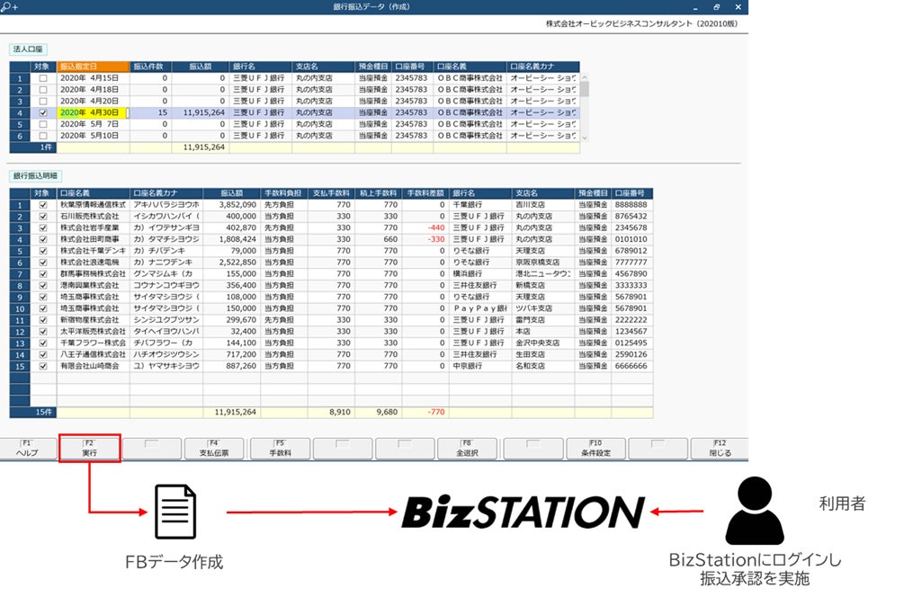Check the target box for 2020年 5月10日
This screenshot has height=597, width=904.
[x=43, y=136]
